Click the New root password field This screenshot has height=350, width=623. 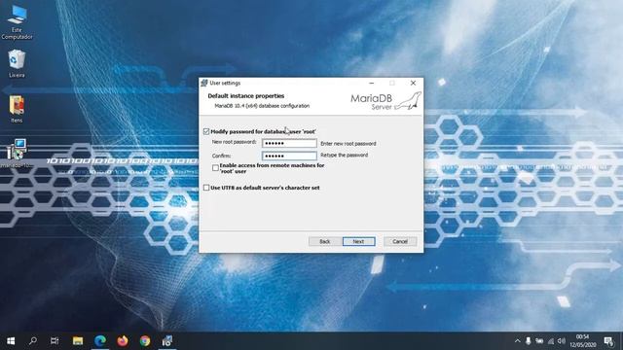pyautogui.click(x=289, y=143)
